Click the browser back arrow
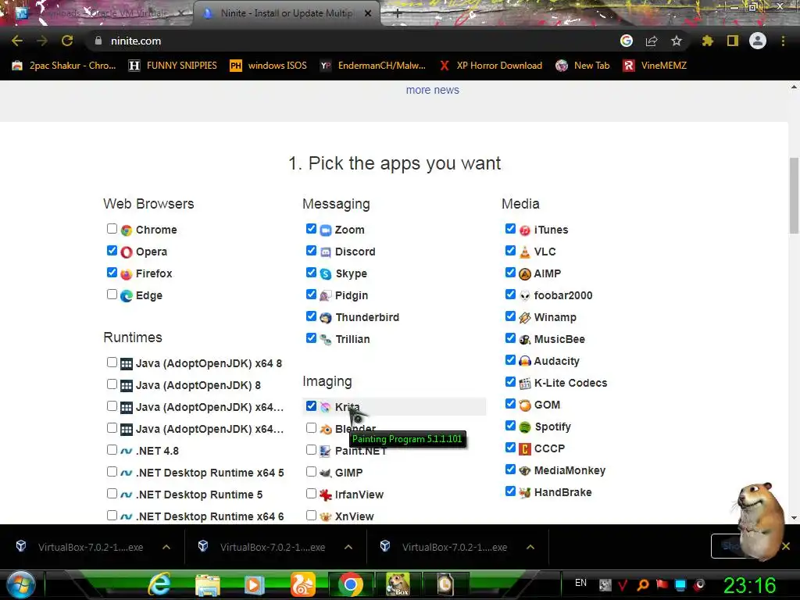Image resolution: width=800 pixels, height=600 pixels. [17, 41]
